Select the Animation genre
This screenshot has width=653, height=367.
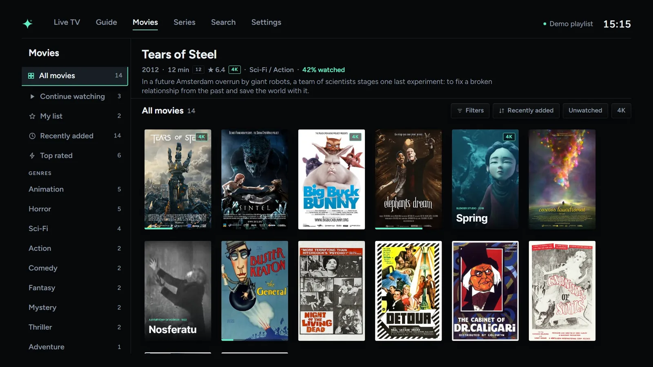(75, 189)
